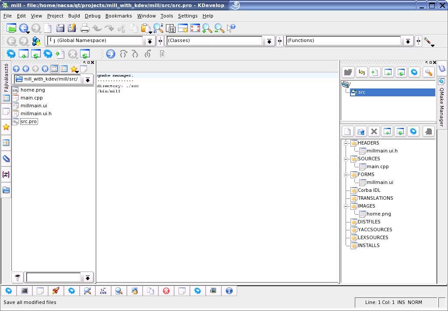Click the paperclip icon in left sidebar
The height and width of the screenshot is (311, 448).
6,159
